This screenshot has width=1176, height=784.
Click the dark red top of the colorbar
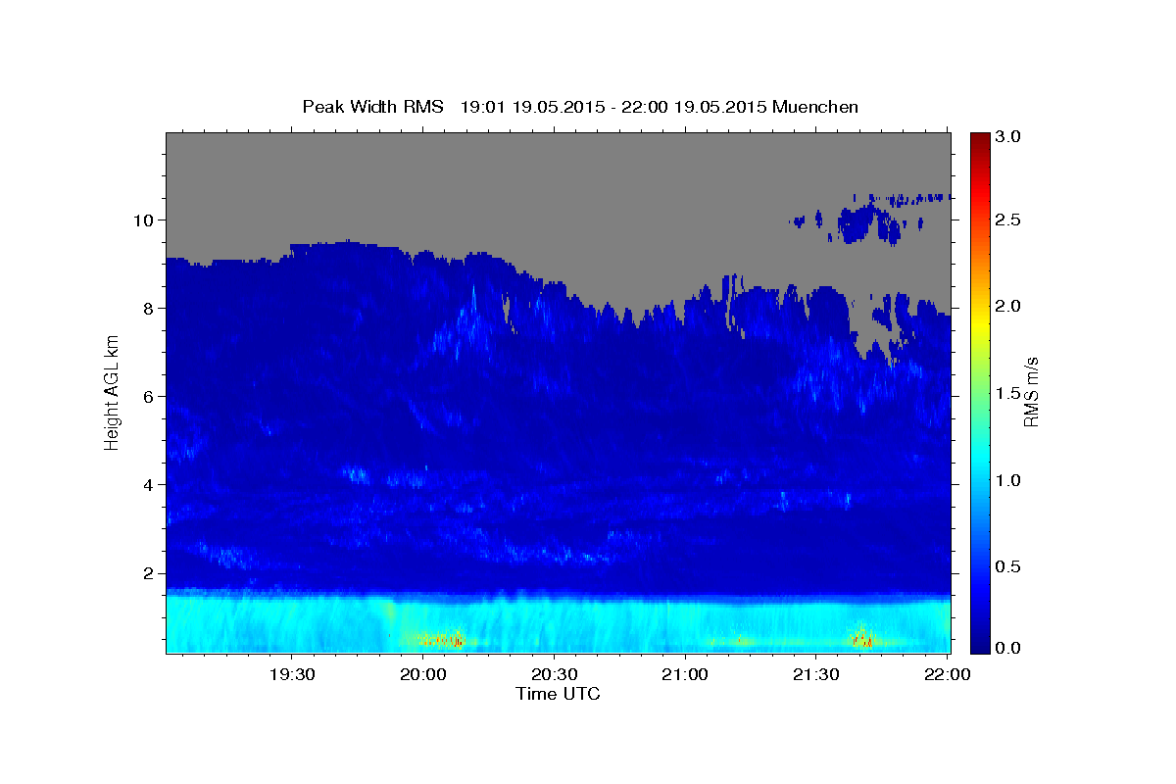coord(979,139)
